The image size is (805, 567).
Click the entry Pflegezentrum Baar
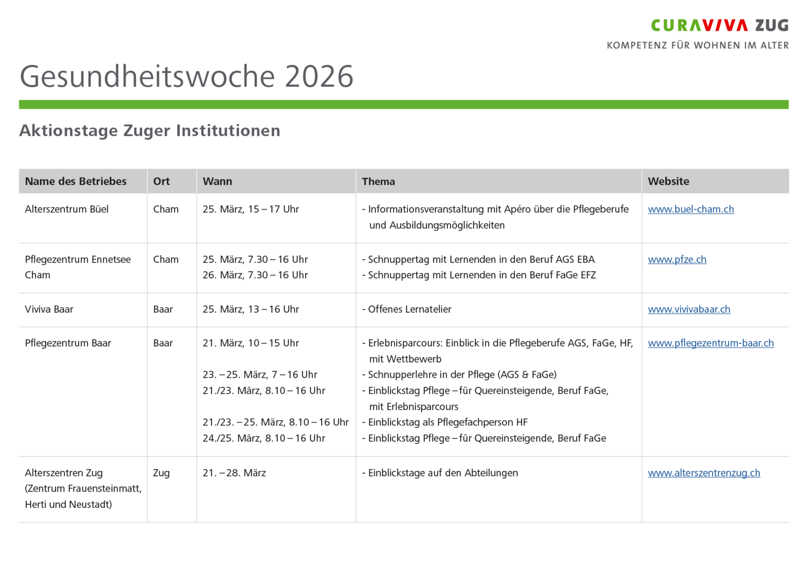point(68,342)
